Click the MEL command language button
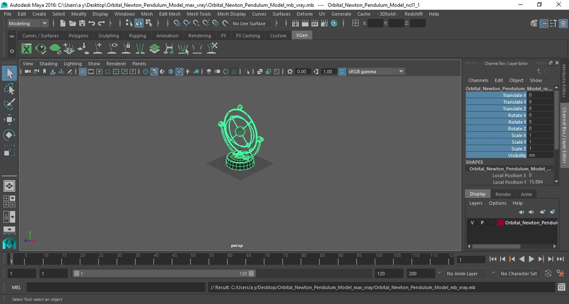This screenshot has height=304, width=569. click(16, 287)
